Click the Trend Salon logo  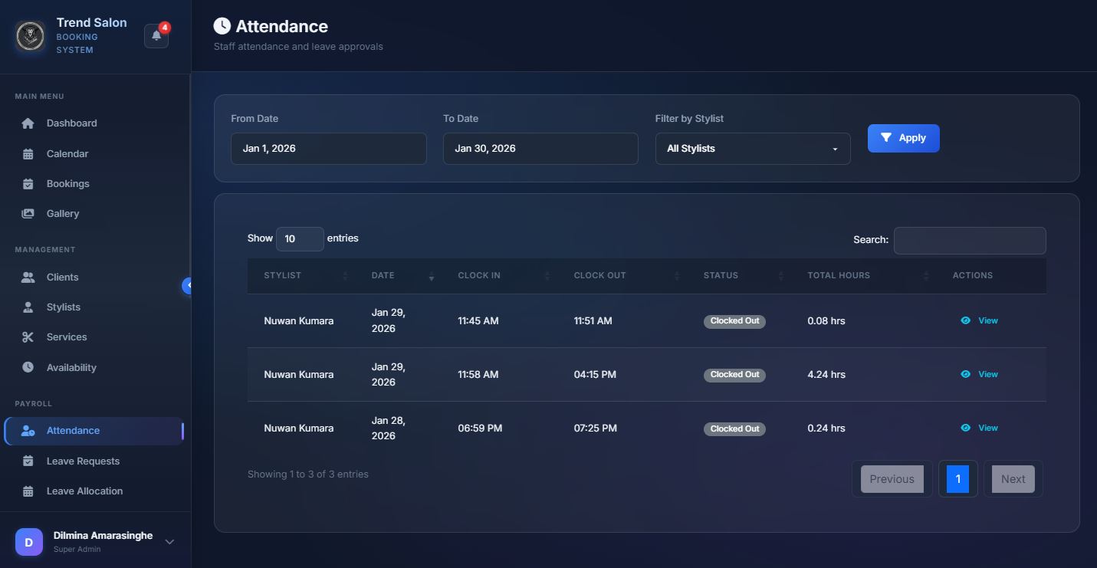[29, 35]
